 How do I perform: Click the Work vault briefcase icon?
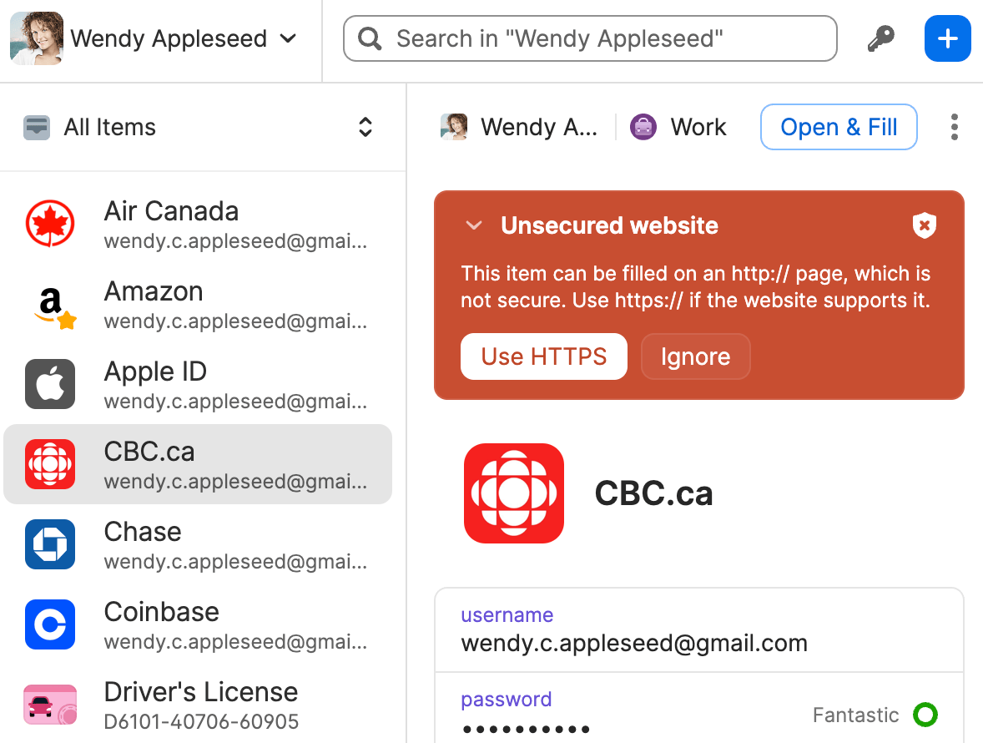click(x=643, y=127)
